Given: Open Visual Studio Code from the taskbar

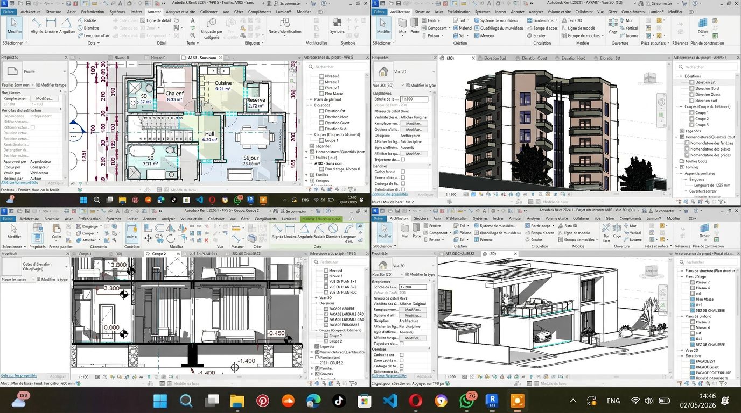Looking at the screenshot, I should [x=390, y=401].
